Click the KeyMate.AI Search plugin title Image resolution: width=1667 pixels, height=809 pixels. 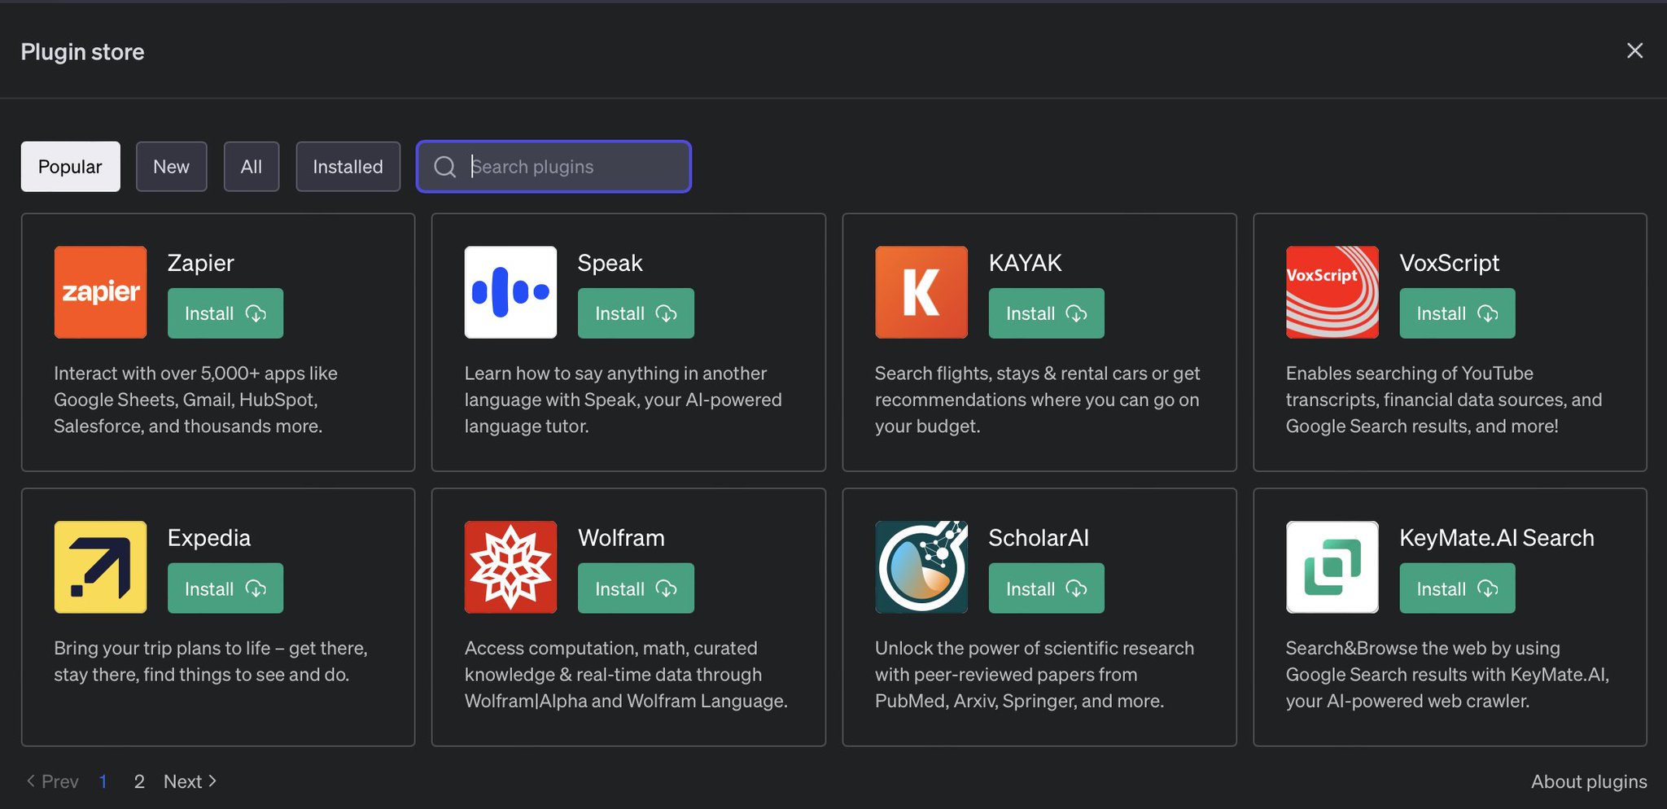pos(1496,538)
